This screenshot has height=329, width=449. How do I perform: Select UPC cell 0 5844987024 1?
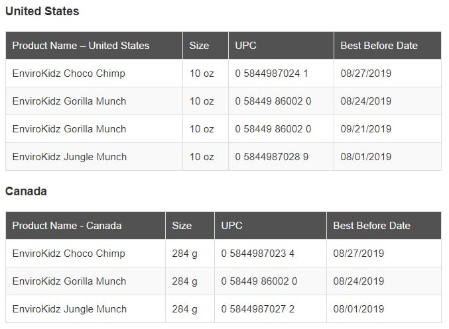coord(271,73)
